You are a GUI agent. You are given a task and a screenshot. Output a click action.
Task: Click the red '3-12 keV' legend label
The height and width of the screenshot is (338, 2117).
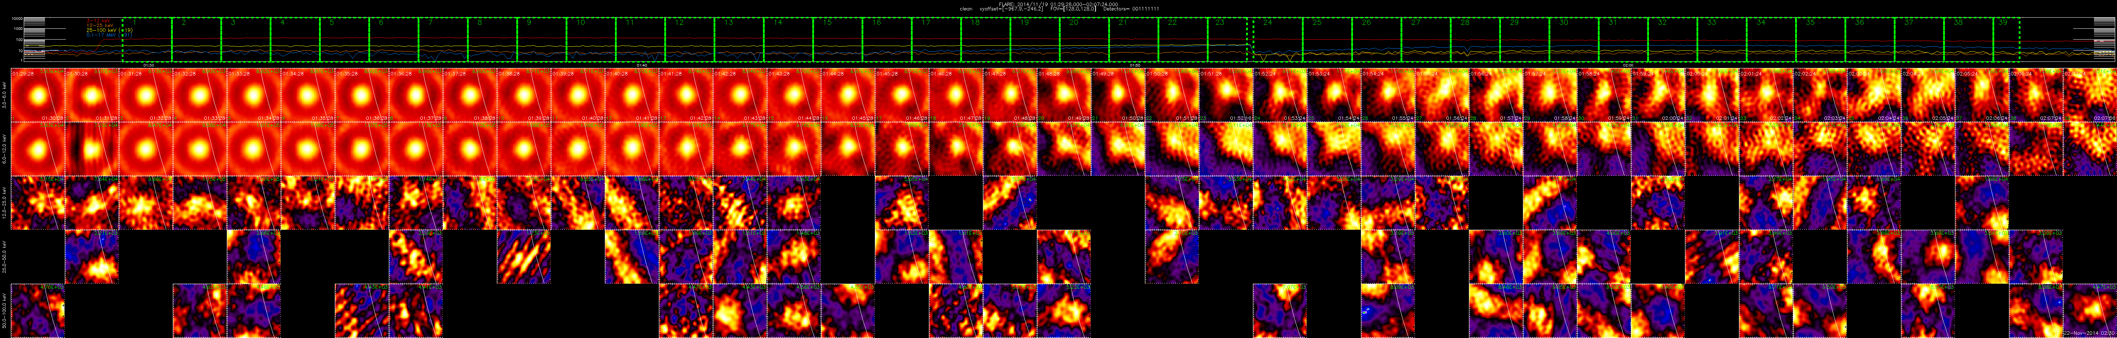[98, 20]
